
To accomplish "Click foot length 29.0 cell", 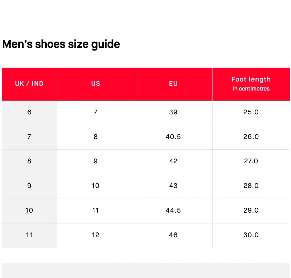I will [x=251, y=211].
